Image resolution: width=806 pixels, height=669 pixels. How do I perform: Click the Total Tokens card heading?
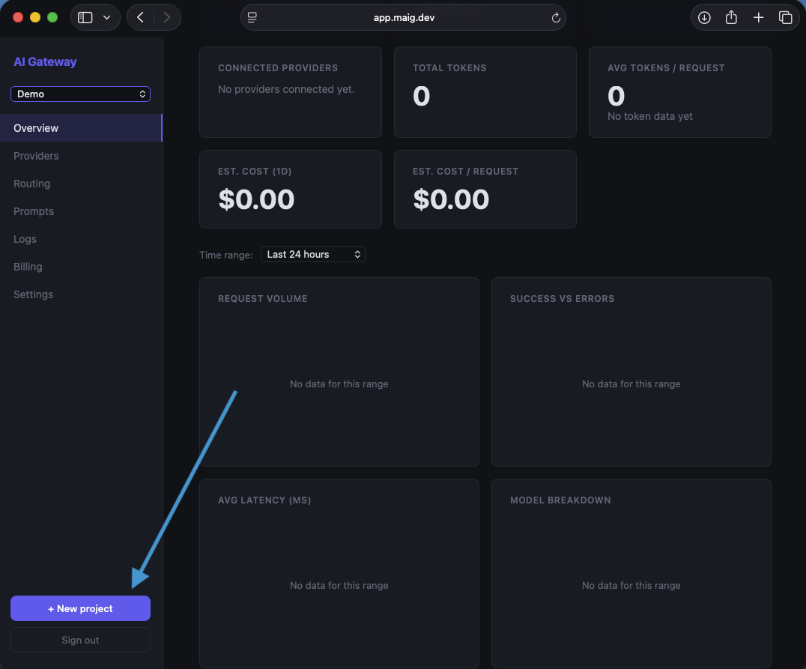(x=449, y=68)
